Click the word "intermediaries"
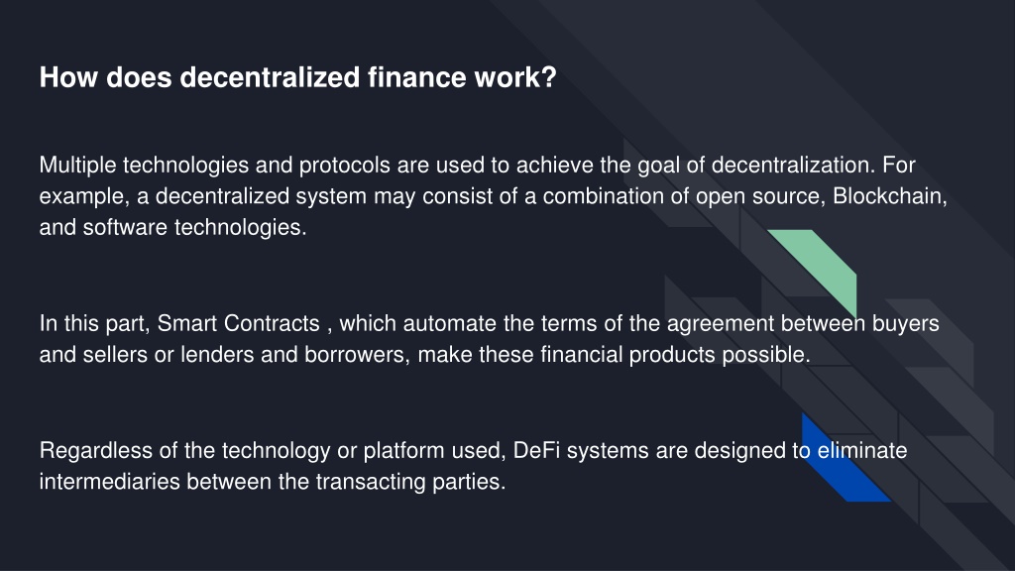 [x=109, y=481]
